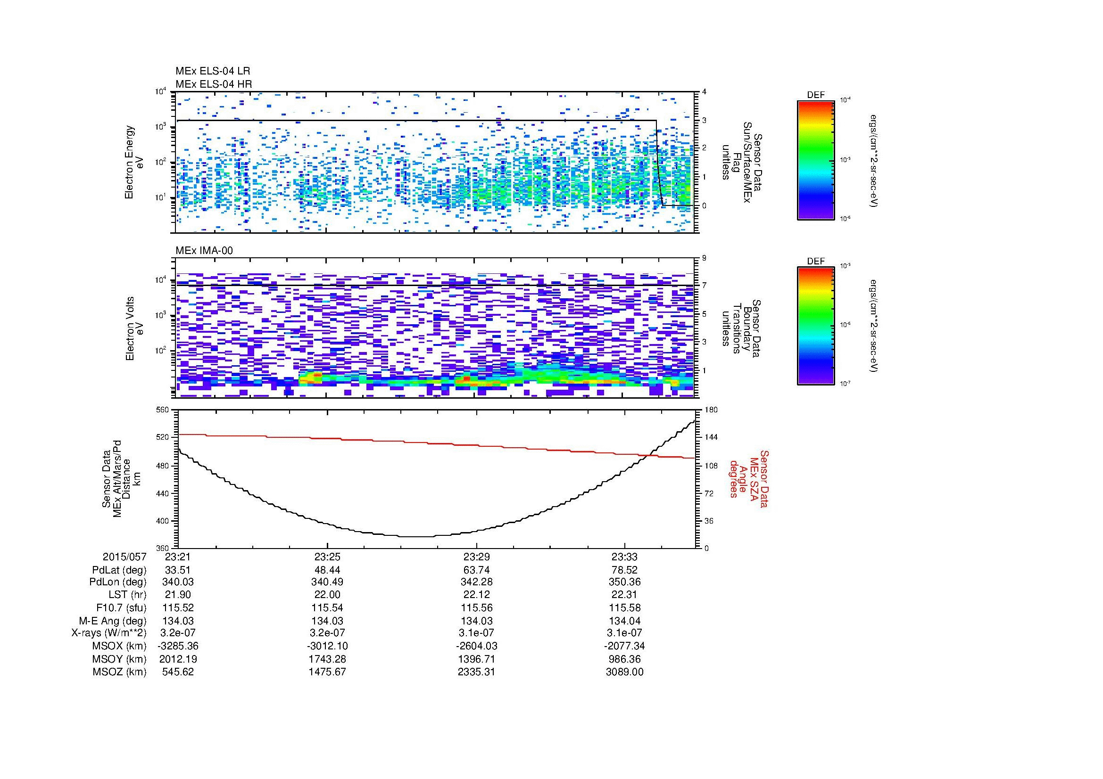Click MSOY value 986.36
The height and width of the screenshot is (779, 1103).
click(624, 659)
